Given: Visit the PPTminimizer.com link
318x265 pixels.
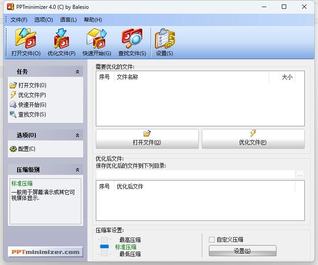Looking at the screenshot, I should click(x=45, y=252).
